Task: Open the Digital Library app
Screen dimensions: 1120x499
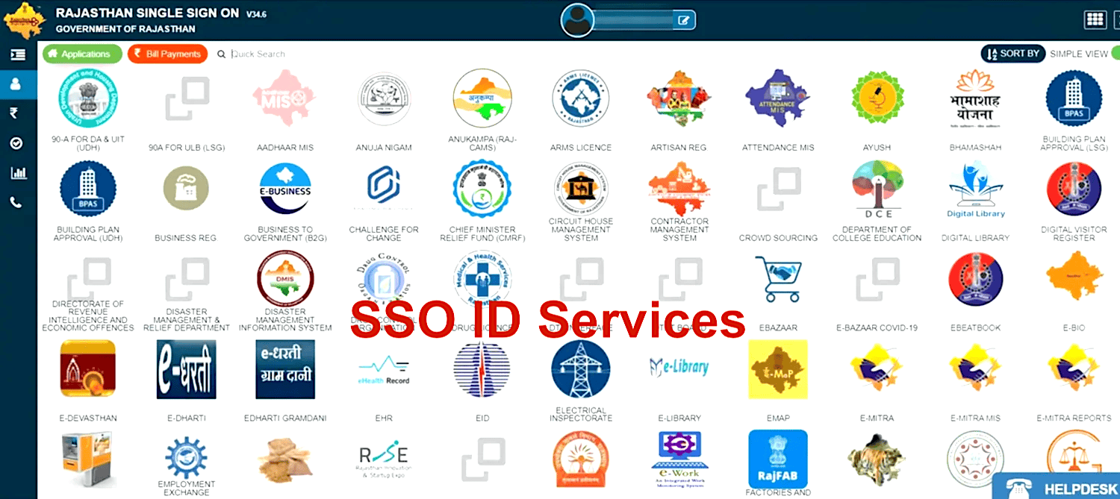Action: click(975, 190)
